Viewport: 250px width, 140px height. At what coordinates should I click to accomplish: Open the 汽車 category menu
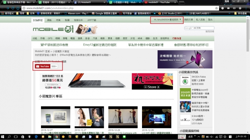click(x=95, y=38)
